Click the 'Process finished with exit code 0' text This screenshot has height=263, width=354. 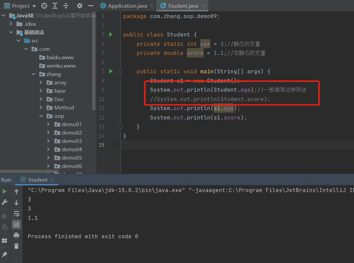point(83,236)
